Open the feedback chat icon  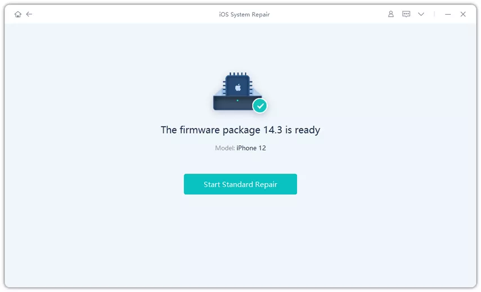click(406, 14)
